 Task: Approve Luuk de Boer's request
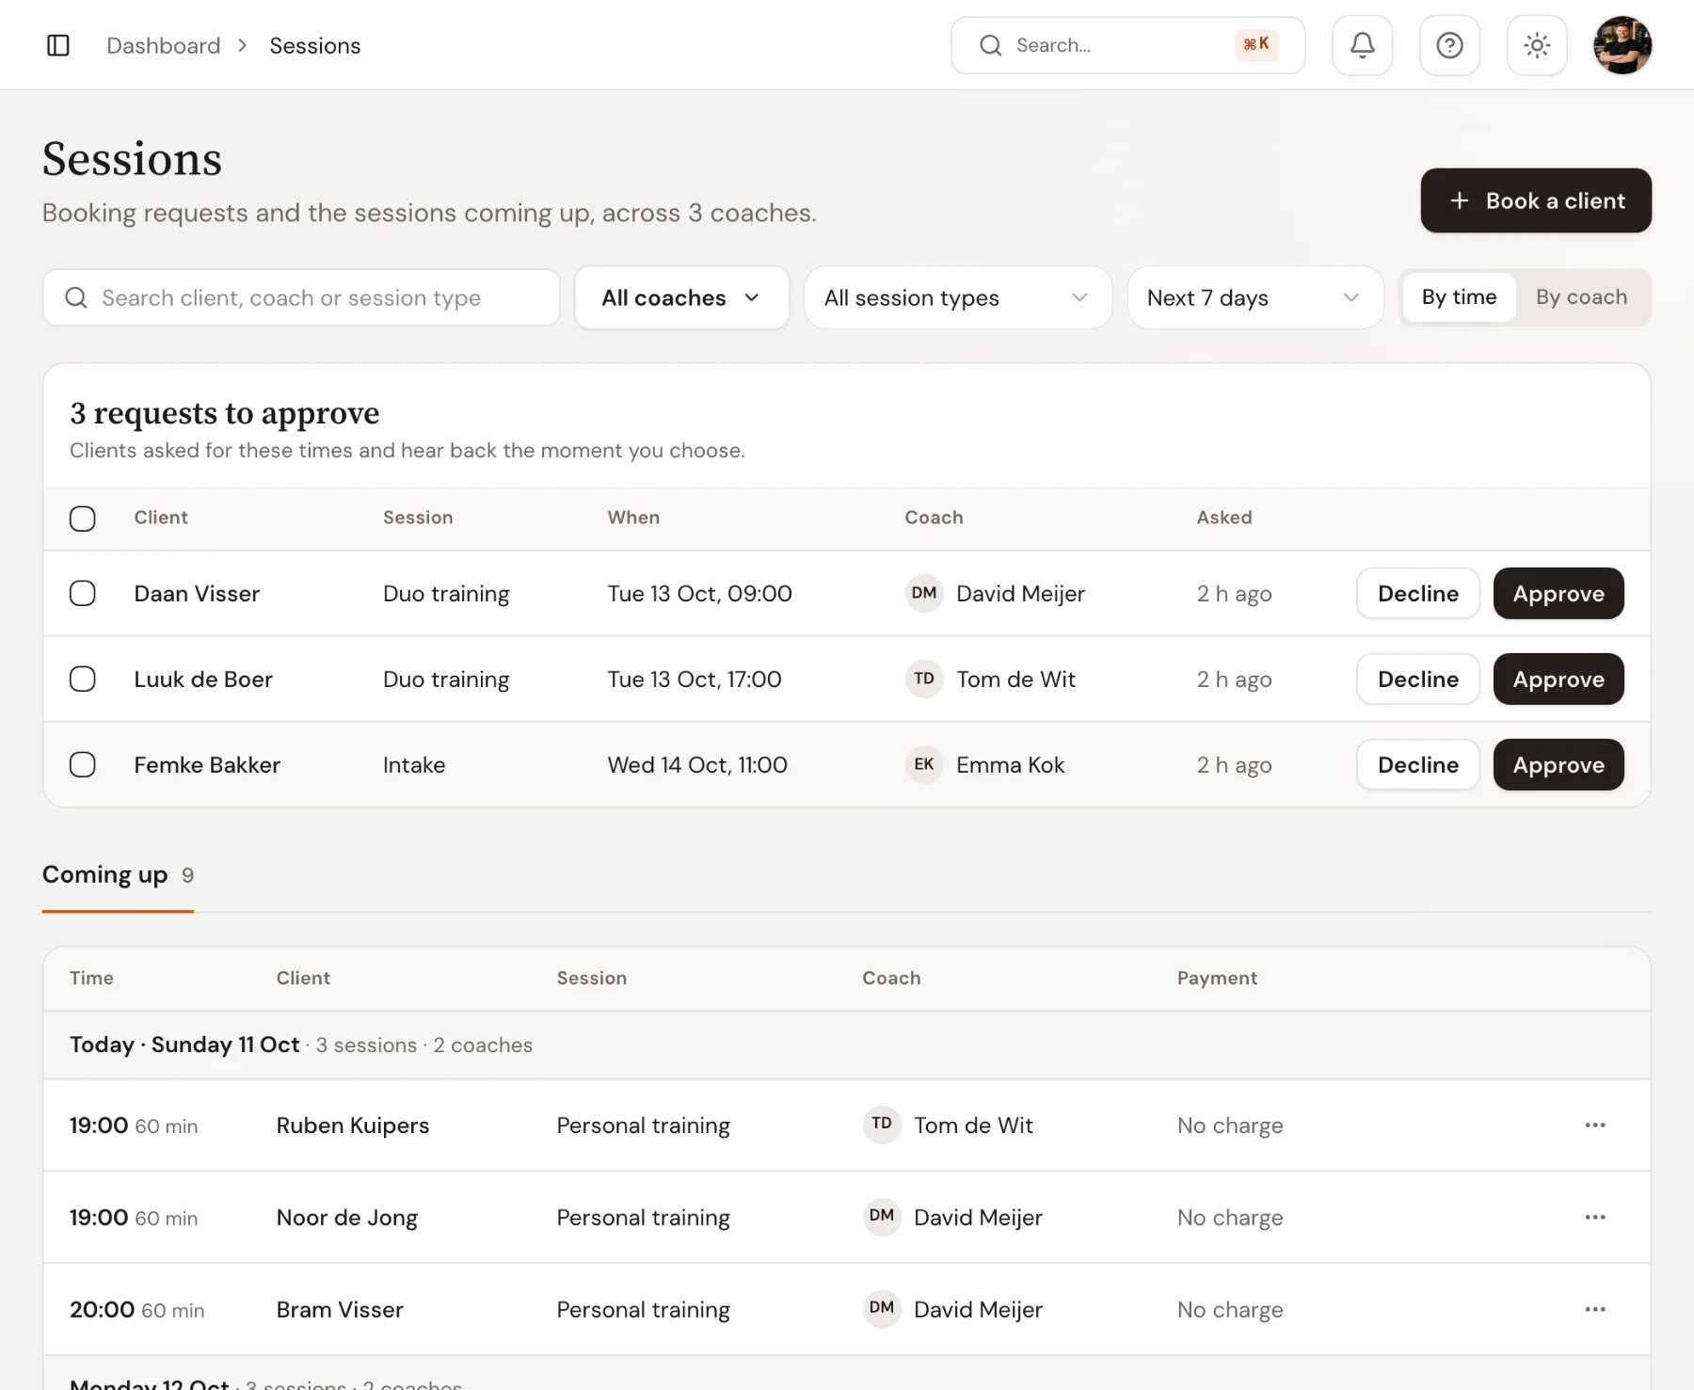coord(1558,679)
